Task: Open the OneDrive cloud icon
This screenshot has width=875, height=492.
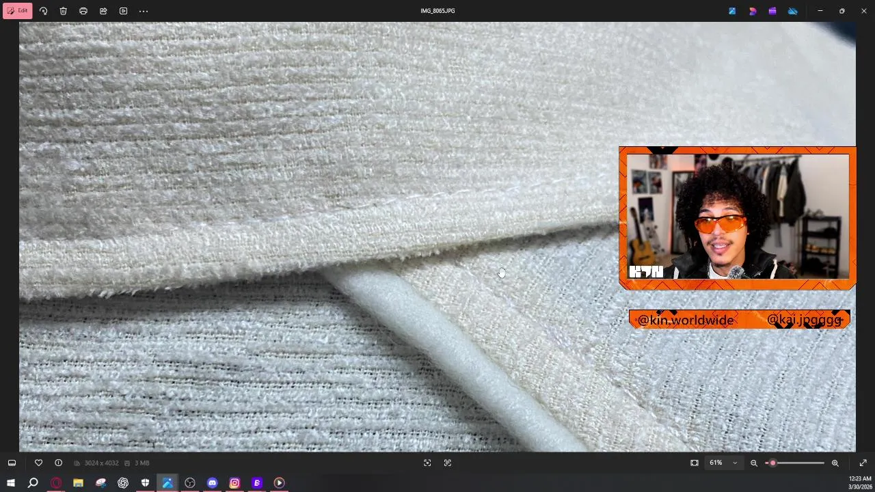Action: coord(793,11)
